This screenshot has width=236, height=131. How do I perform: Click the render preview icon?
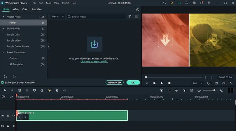tap(161, 90)
